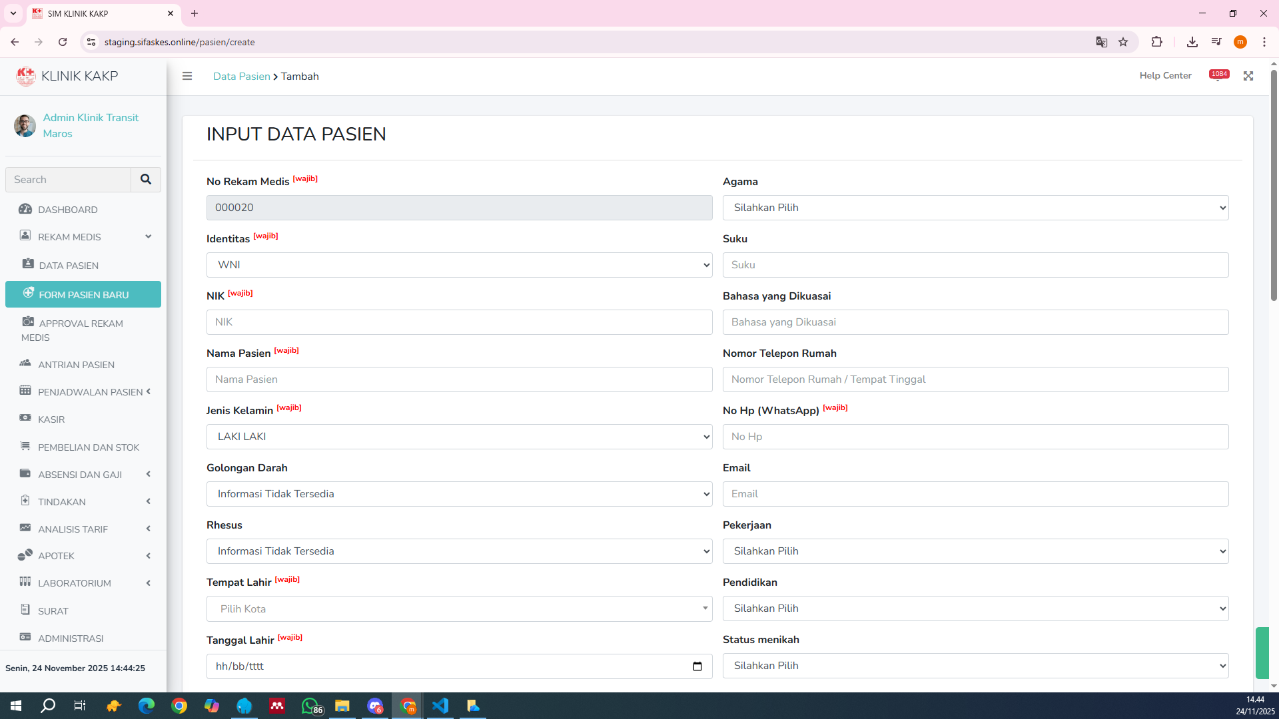The height and width of the screenshot is (719, 1279).
Task: Open calendar picker in Tanggal Lahir field
Action: click(697, 666)
